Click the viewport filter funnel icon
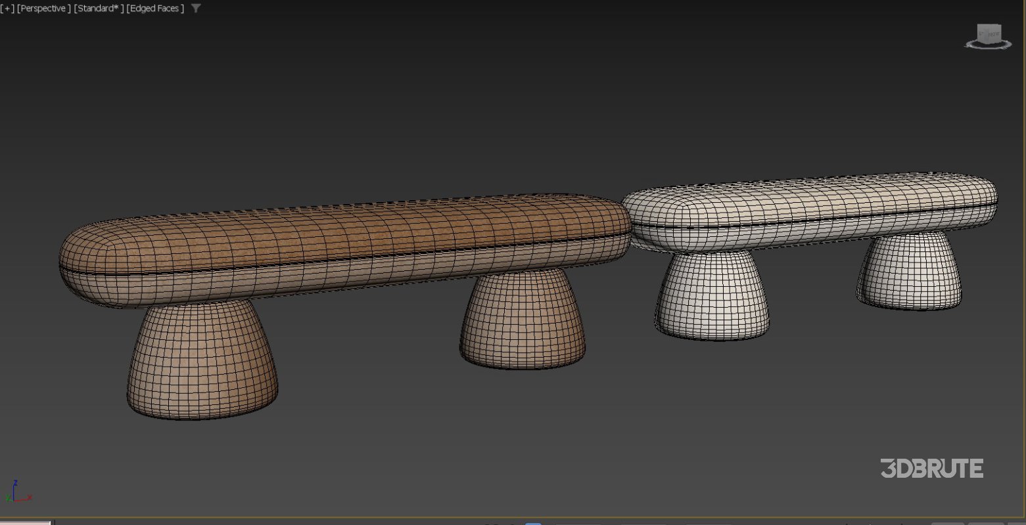The height and width of the screenshot is (525, 1026). click(x=195, y=9)
